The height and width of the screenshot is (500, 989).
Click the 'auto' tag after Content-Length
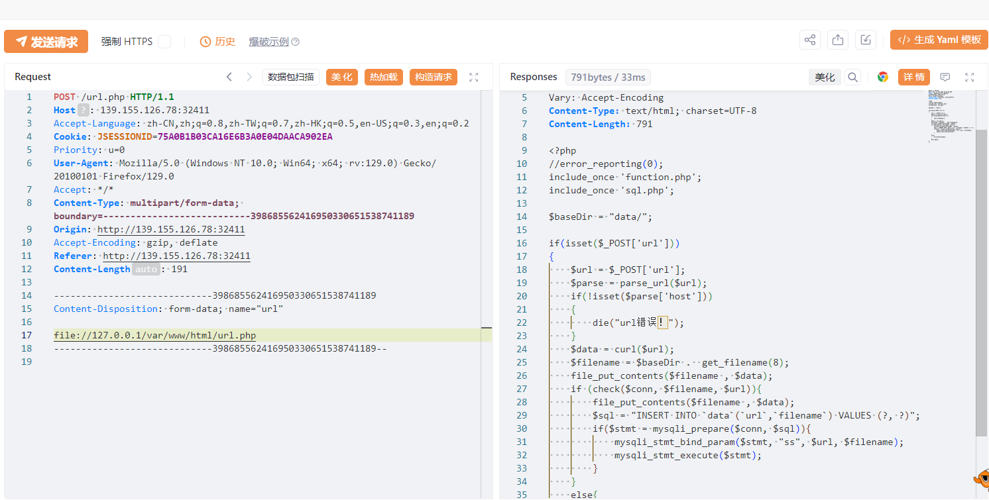[146, 269]
